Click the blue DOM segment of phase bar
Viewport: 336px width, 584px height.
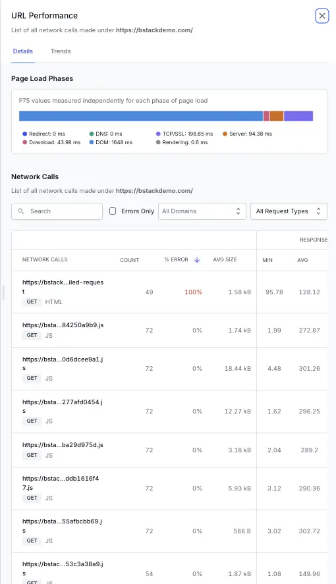[x=141, y=116]
